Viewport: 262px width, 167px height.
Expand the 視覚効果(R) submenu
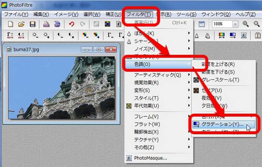point(159,82)
